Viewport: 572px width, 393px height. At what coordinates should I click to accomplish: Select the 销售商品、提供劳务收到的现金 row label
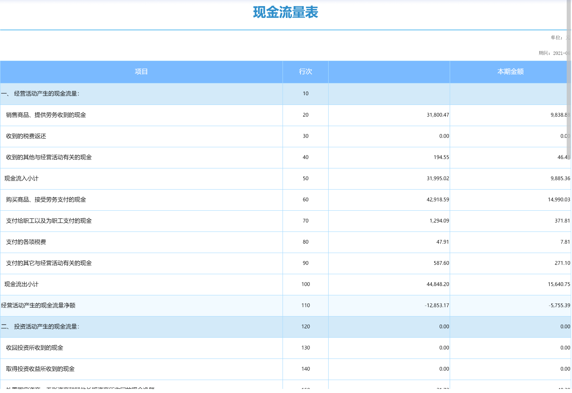pyautogui.click(x=46, y=115)
